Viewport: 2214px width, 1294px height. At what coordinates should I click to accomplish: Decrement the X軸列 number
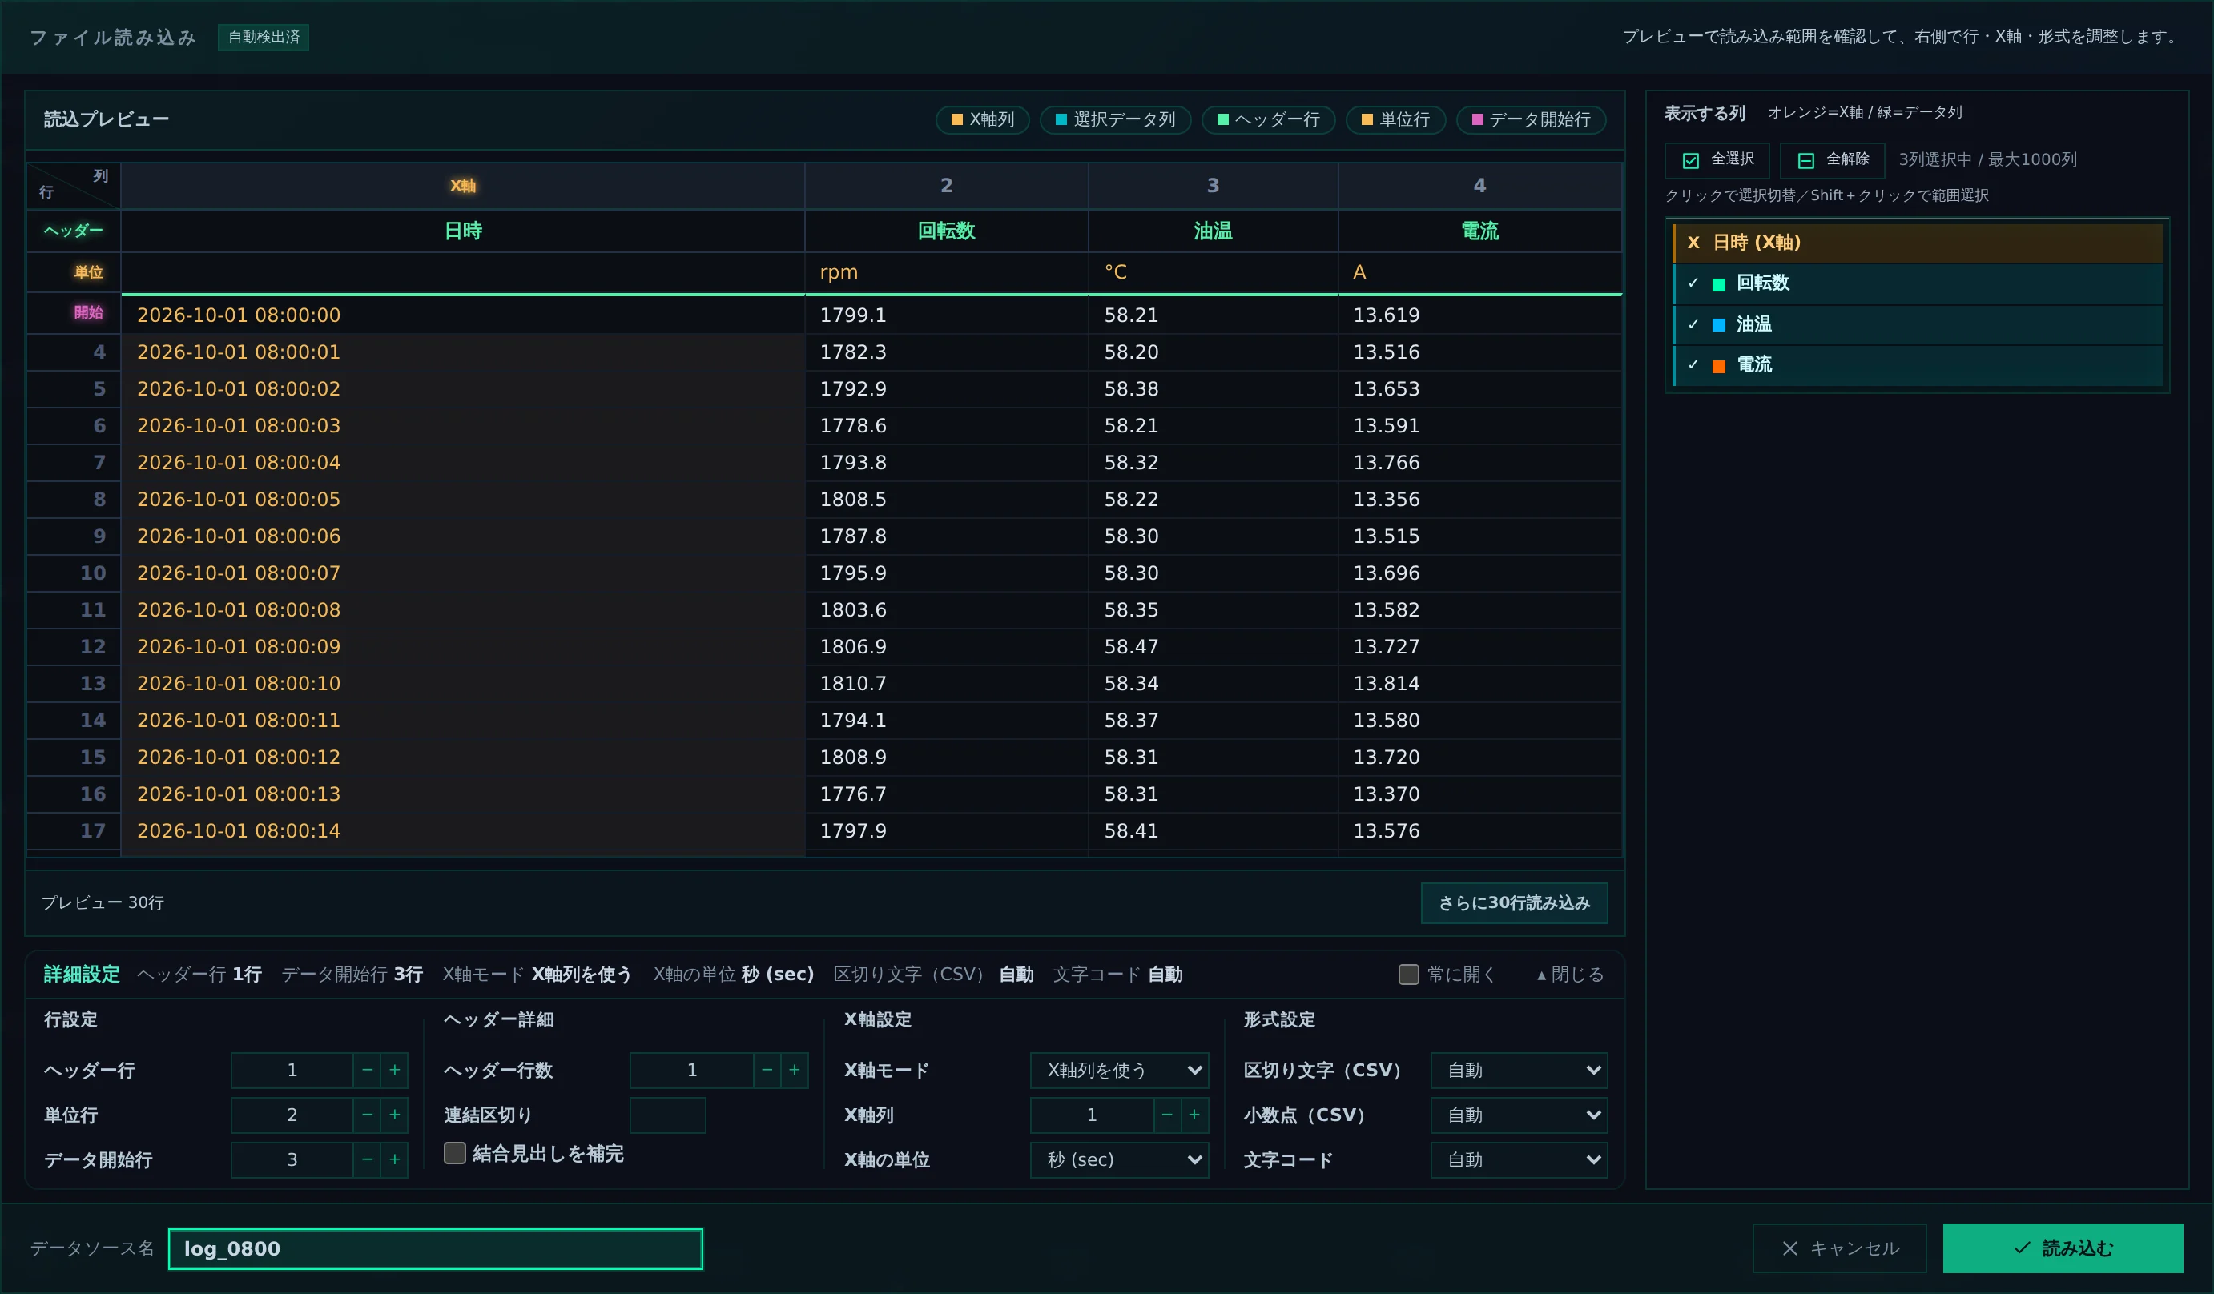pyautogui.click(x=1167, y=1115)
